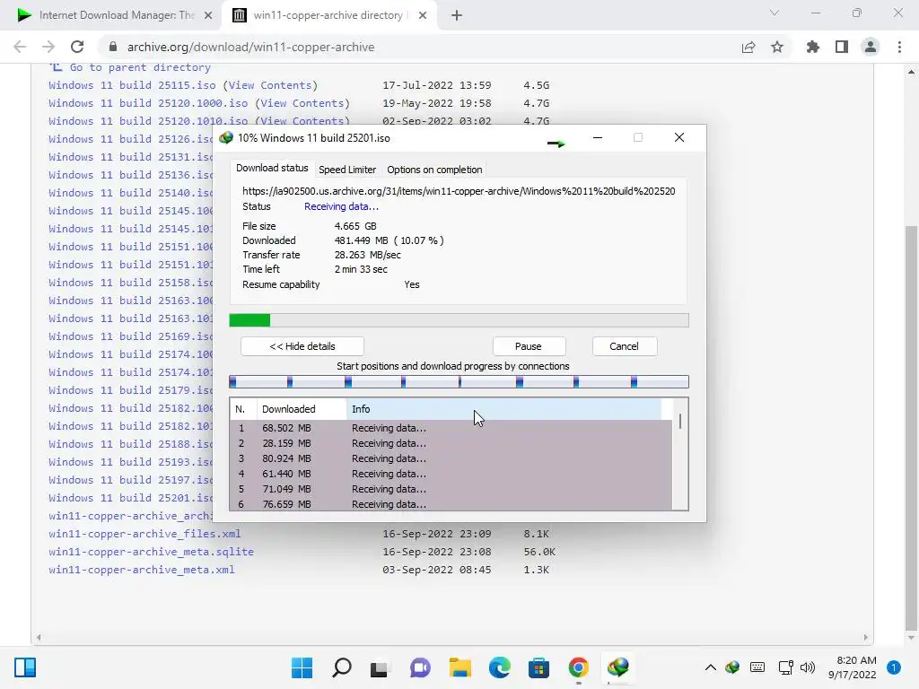Click the Info column header
919x689 pixels.
pyautogui.click(x=504, y=409)
